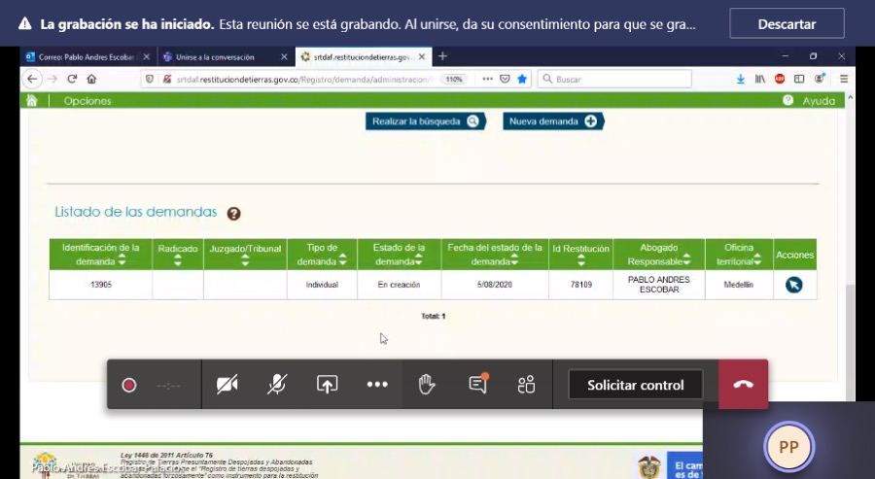Viewport: 875px width, 479px height.
Task: Open the share screen tray
Action: click(x=327, y=384)
